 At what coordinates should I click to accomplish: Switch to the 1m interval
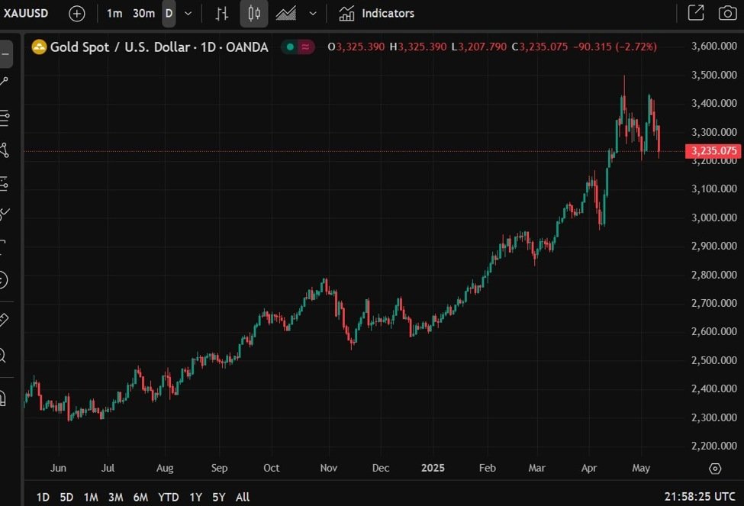pos(114,13)
